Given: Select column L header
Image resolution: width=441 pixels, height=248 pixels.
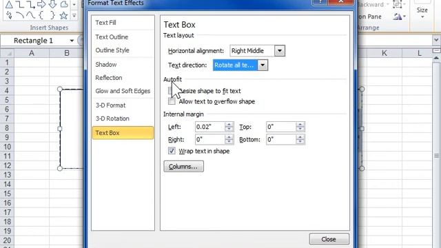Looking at the screenshot, I should point(419,53).
